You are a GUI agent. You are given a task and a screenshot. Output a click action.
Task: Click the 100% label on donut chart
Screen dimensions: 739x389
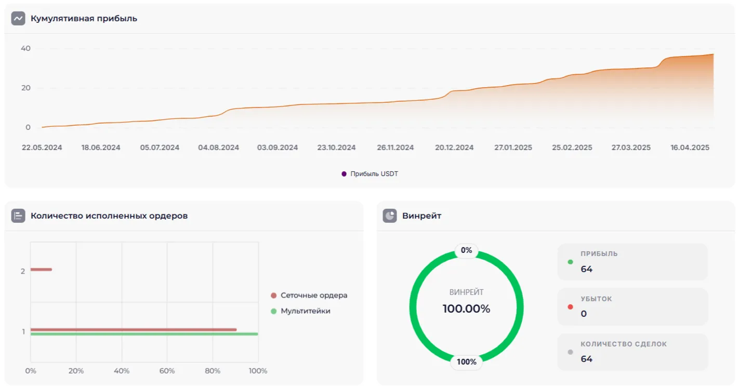466,361
